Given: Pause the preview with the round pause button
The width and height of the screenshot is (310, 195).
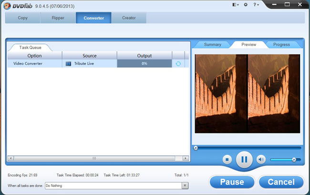Looking at the screenshot, I should coord(244,159).
